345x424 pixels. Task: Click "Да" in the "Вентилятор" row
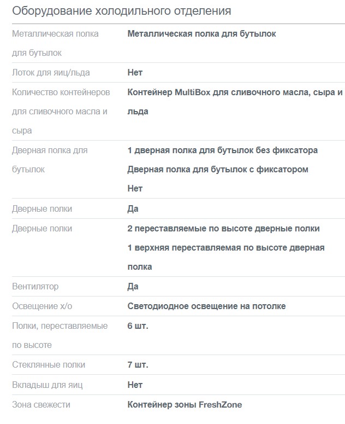click(133, 286)
